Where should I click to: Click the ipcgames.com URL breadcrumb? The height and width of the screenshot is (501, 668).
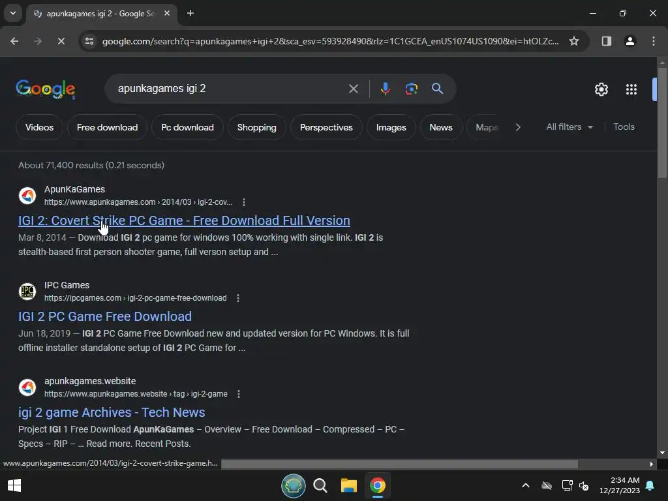[136, 298]
